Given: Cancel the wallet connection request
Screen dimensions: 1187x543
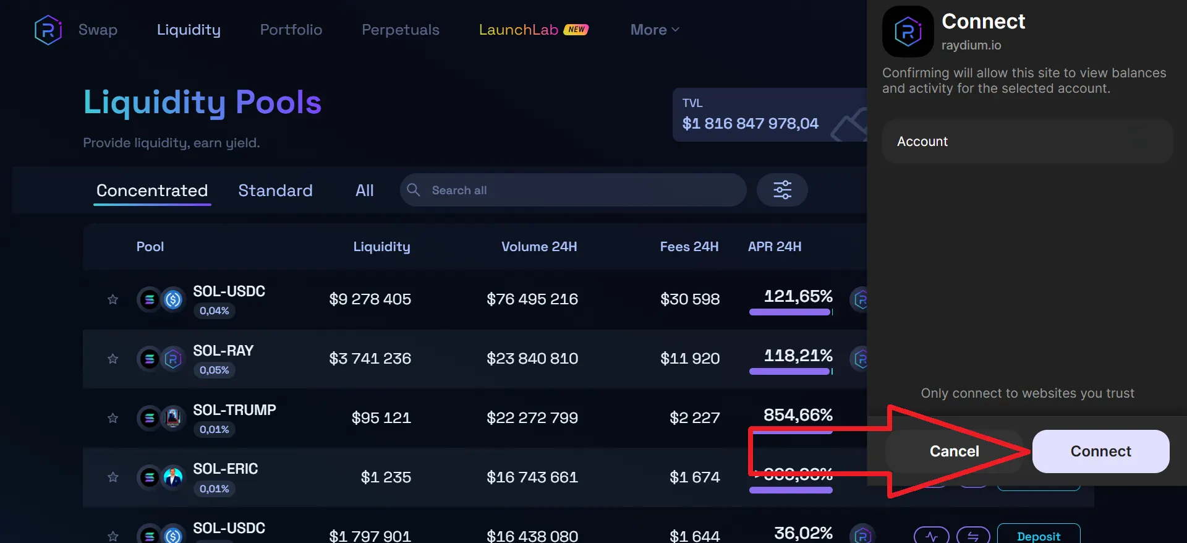Looking at the screenshot, I should pyautogui.click(x=954, y=451).
